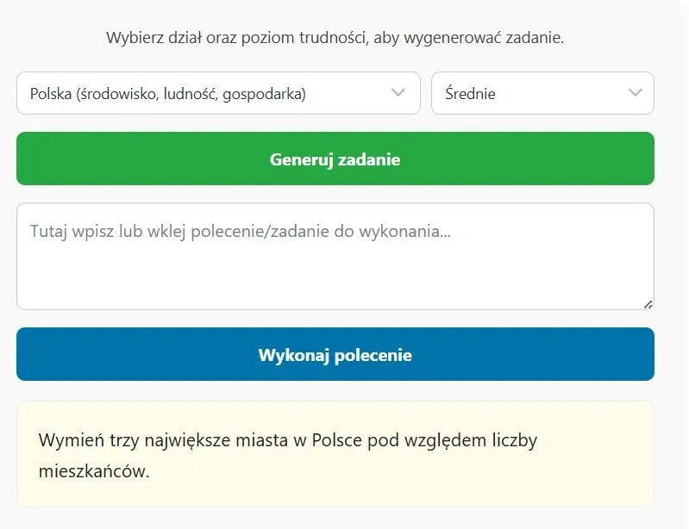This screenshot has height=529, width=689.
Task: Click the text area resize handle
Action: [x=648, y=303]
